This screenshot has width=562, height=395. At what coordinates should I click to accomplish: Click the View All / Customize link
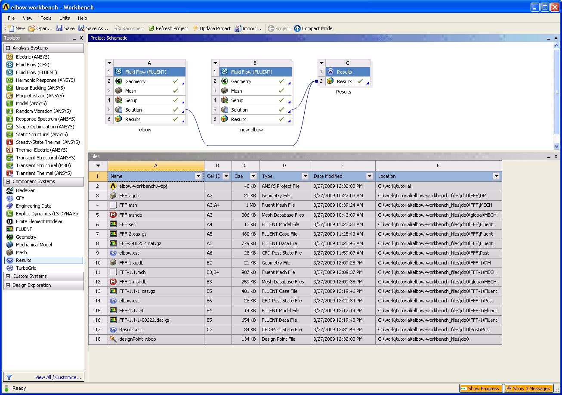59,377
